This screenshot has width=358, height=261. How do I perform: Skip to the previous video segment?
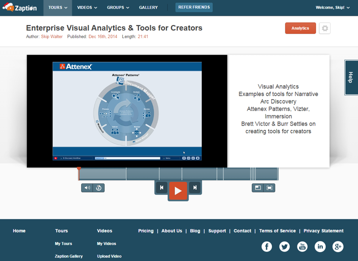coord(161,188)
